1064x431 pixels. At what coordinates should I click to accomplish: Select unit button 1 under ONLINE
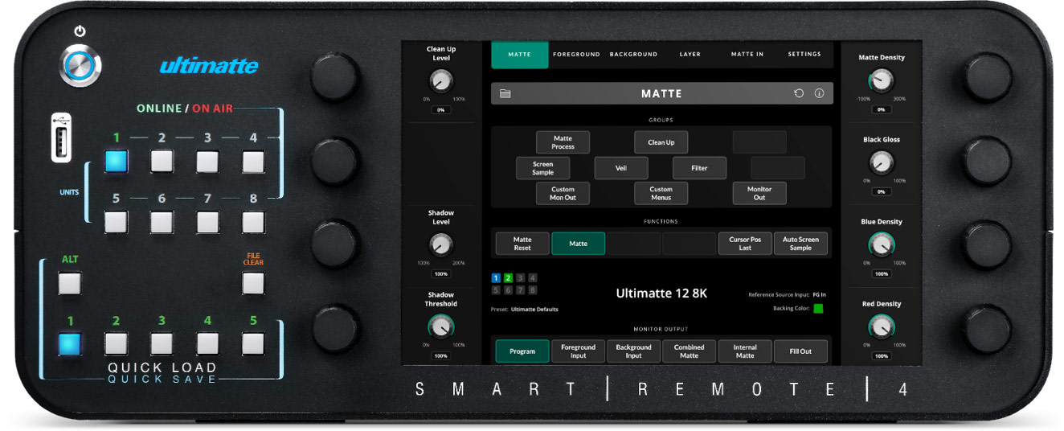coord(116,162)
